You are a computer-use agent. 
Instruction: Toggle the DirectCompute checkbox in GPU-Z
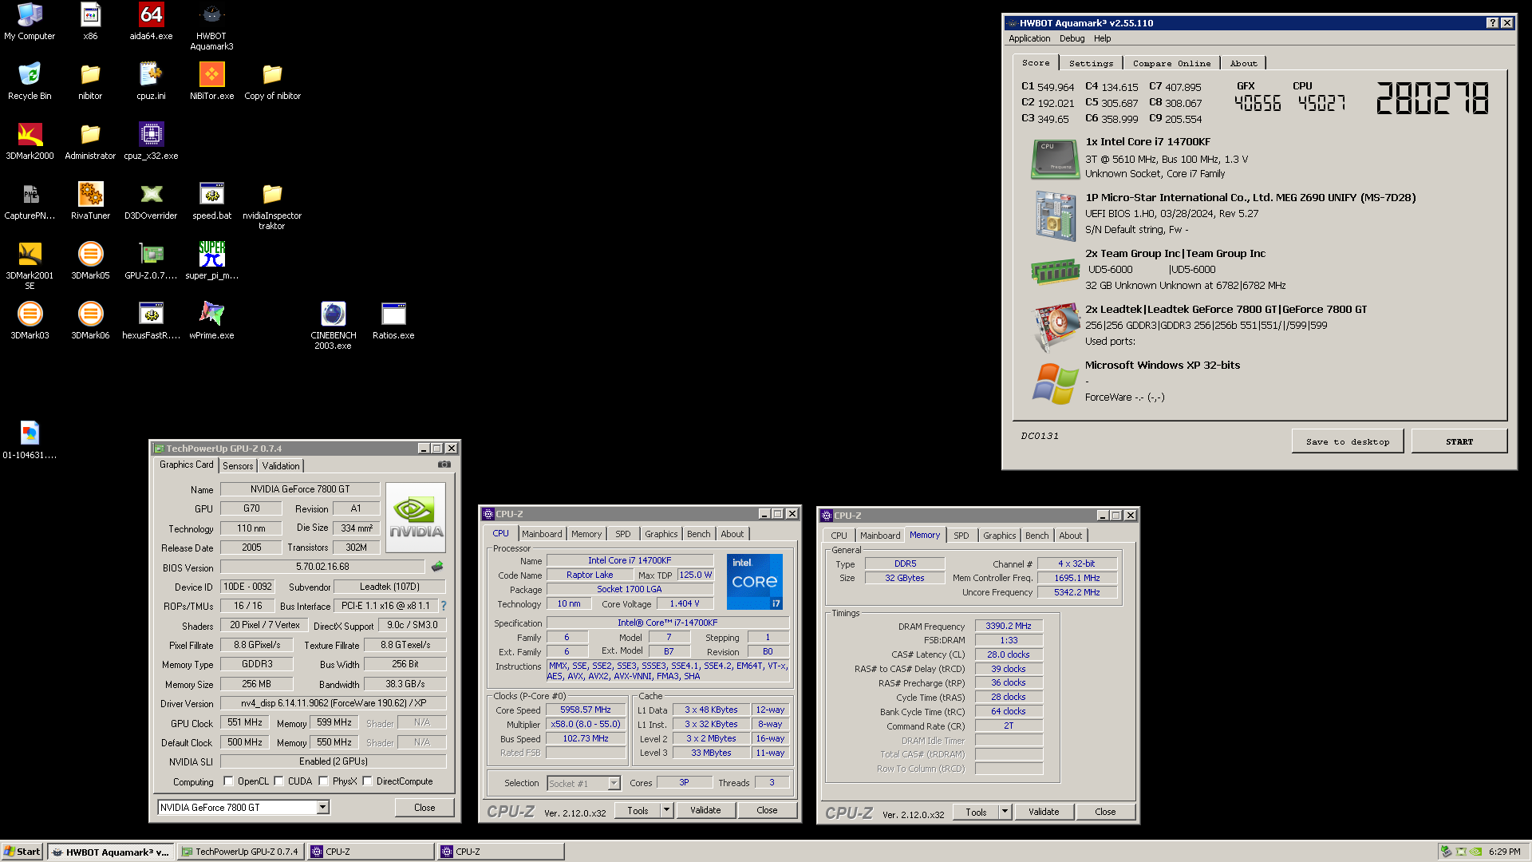coord(367,781)
